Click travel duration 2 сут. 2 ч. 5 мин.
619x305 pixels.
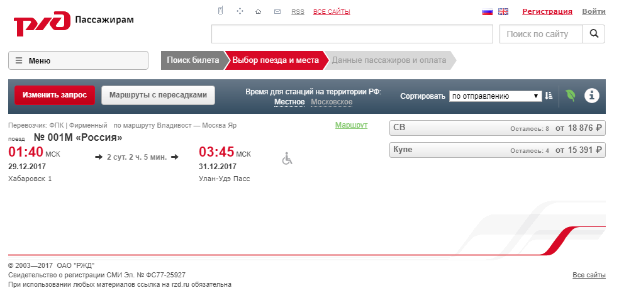[137, 157]
